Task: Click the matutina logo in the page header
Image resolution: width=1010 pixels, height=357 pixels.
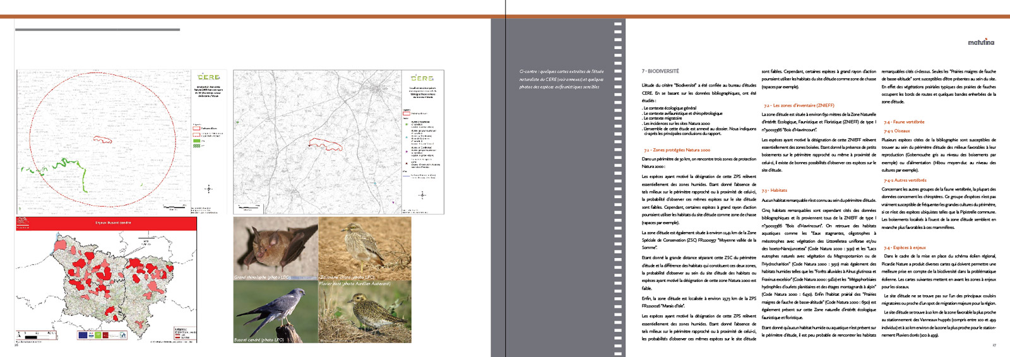Action: (x=981, y=42)
